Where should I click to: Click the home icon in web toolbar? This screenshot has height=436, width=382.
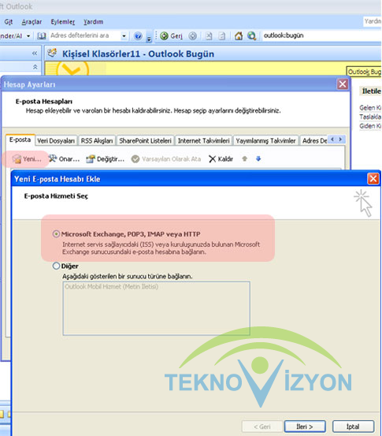click(239, 35)
